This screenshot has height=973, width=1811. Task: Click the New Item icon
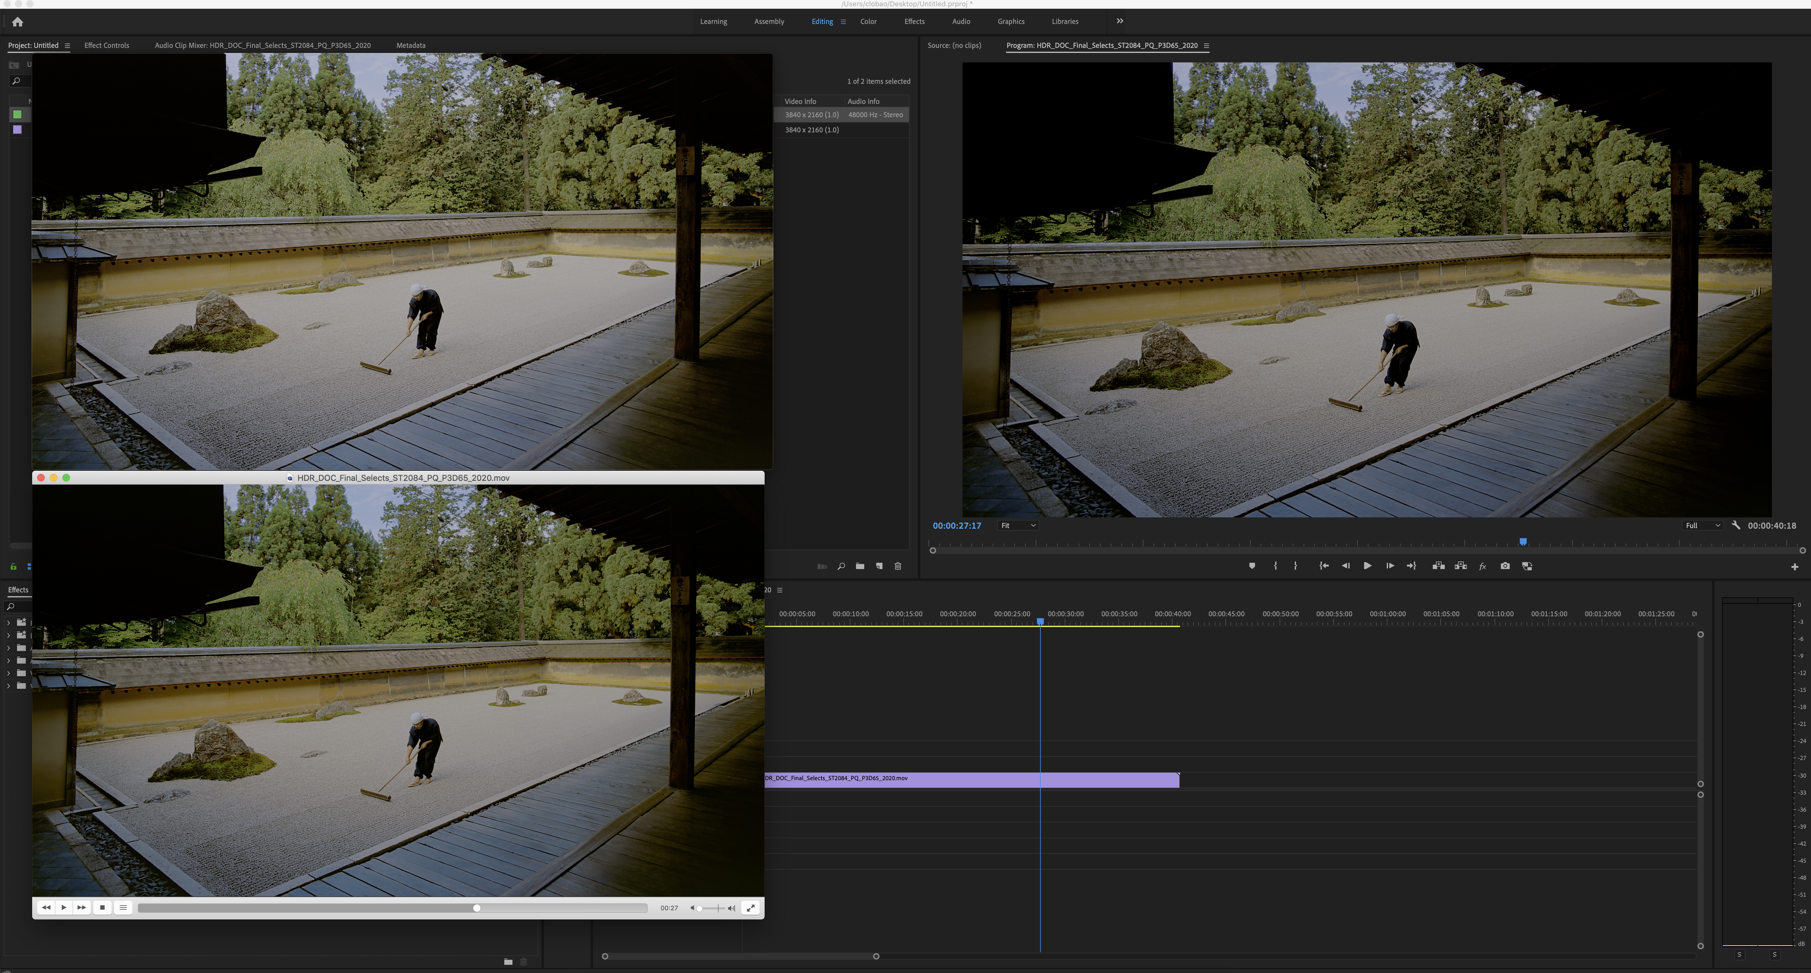[x=879, y=567]
